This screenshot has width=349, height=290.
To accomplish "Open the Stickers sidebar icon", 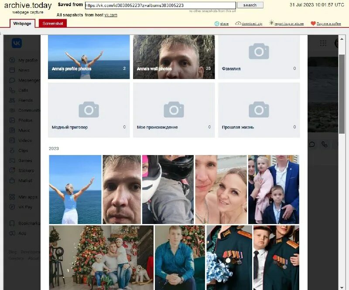I will click(x=12, y=170).
